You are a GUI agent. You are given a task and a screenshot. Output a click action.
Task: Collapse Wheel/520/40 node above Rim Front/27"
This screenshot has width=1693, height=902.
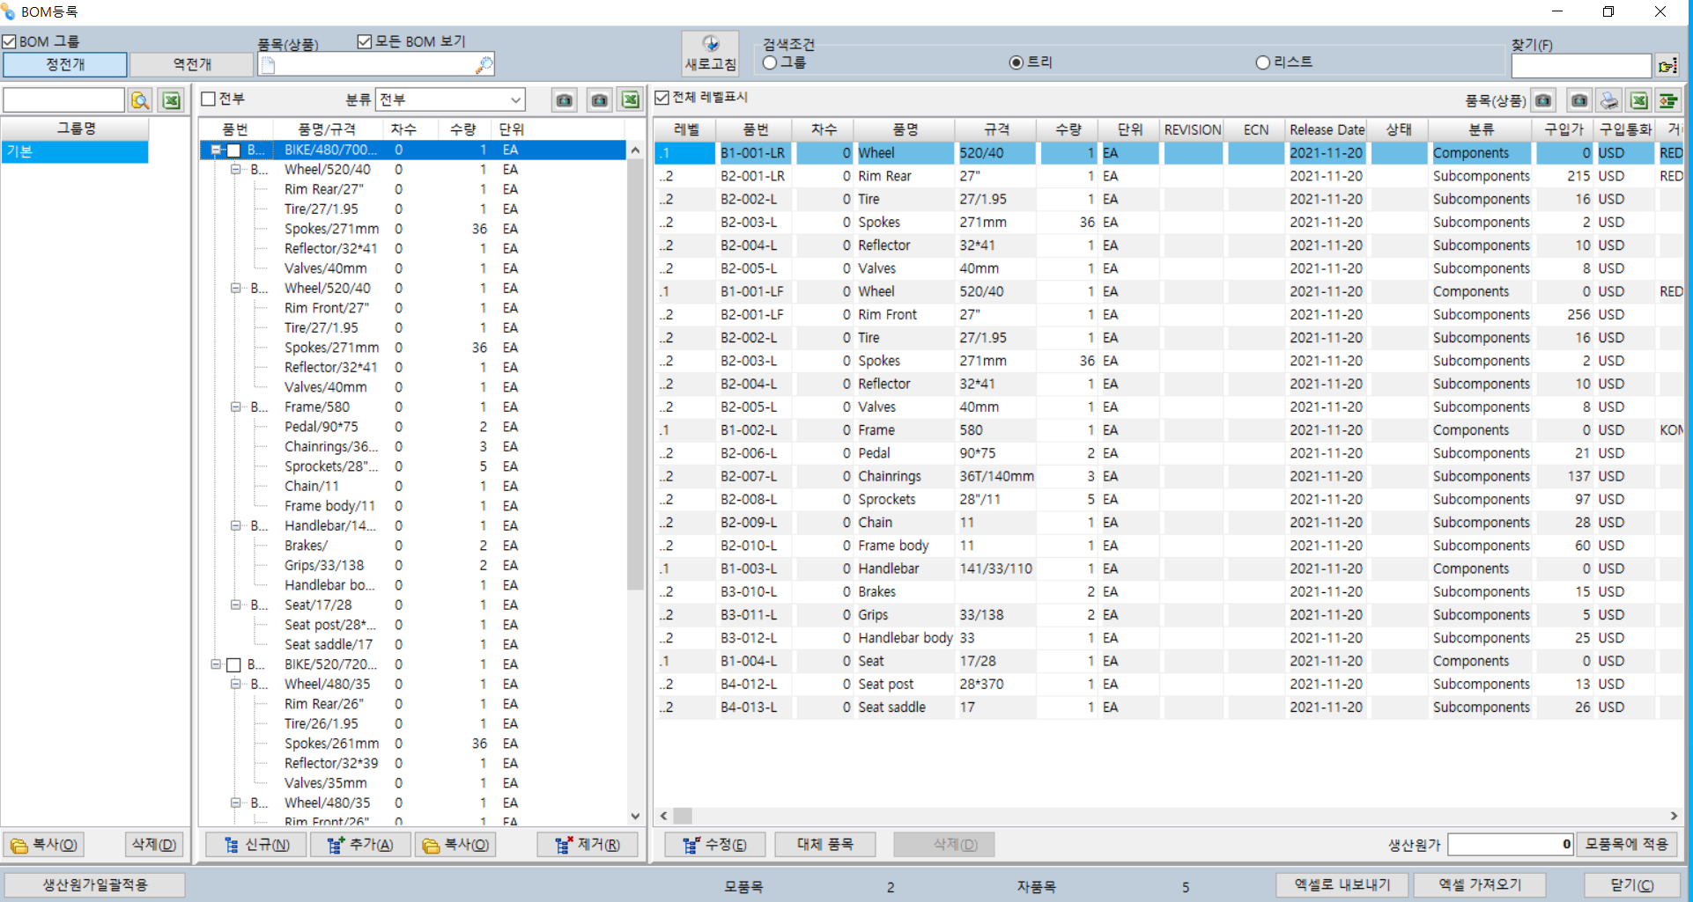coord(236,289)
